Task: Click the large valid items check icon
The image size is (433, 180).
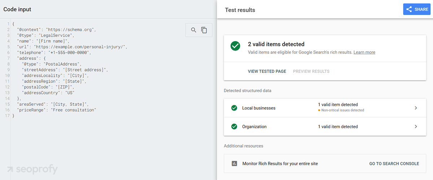Action: [236, 46]
